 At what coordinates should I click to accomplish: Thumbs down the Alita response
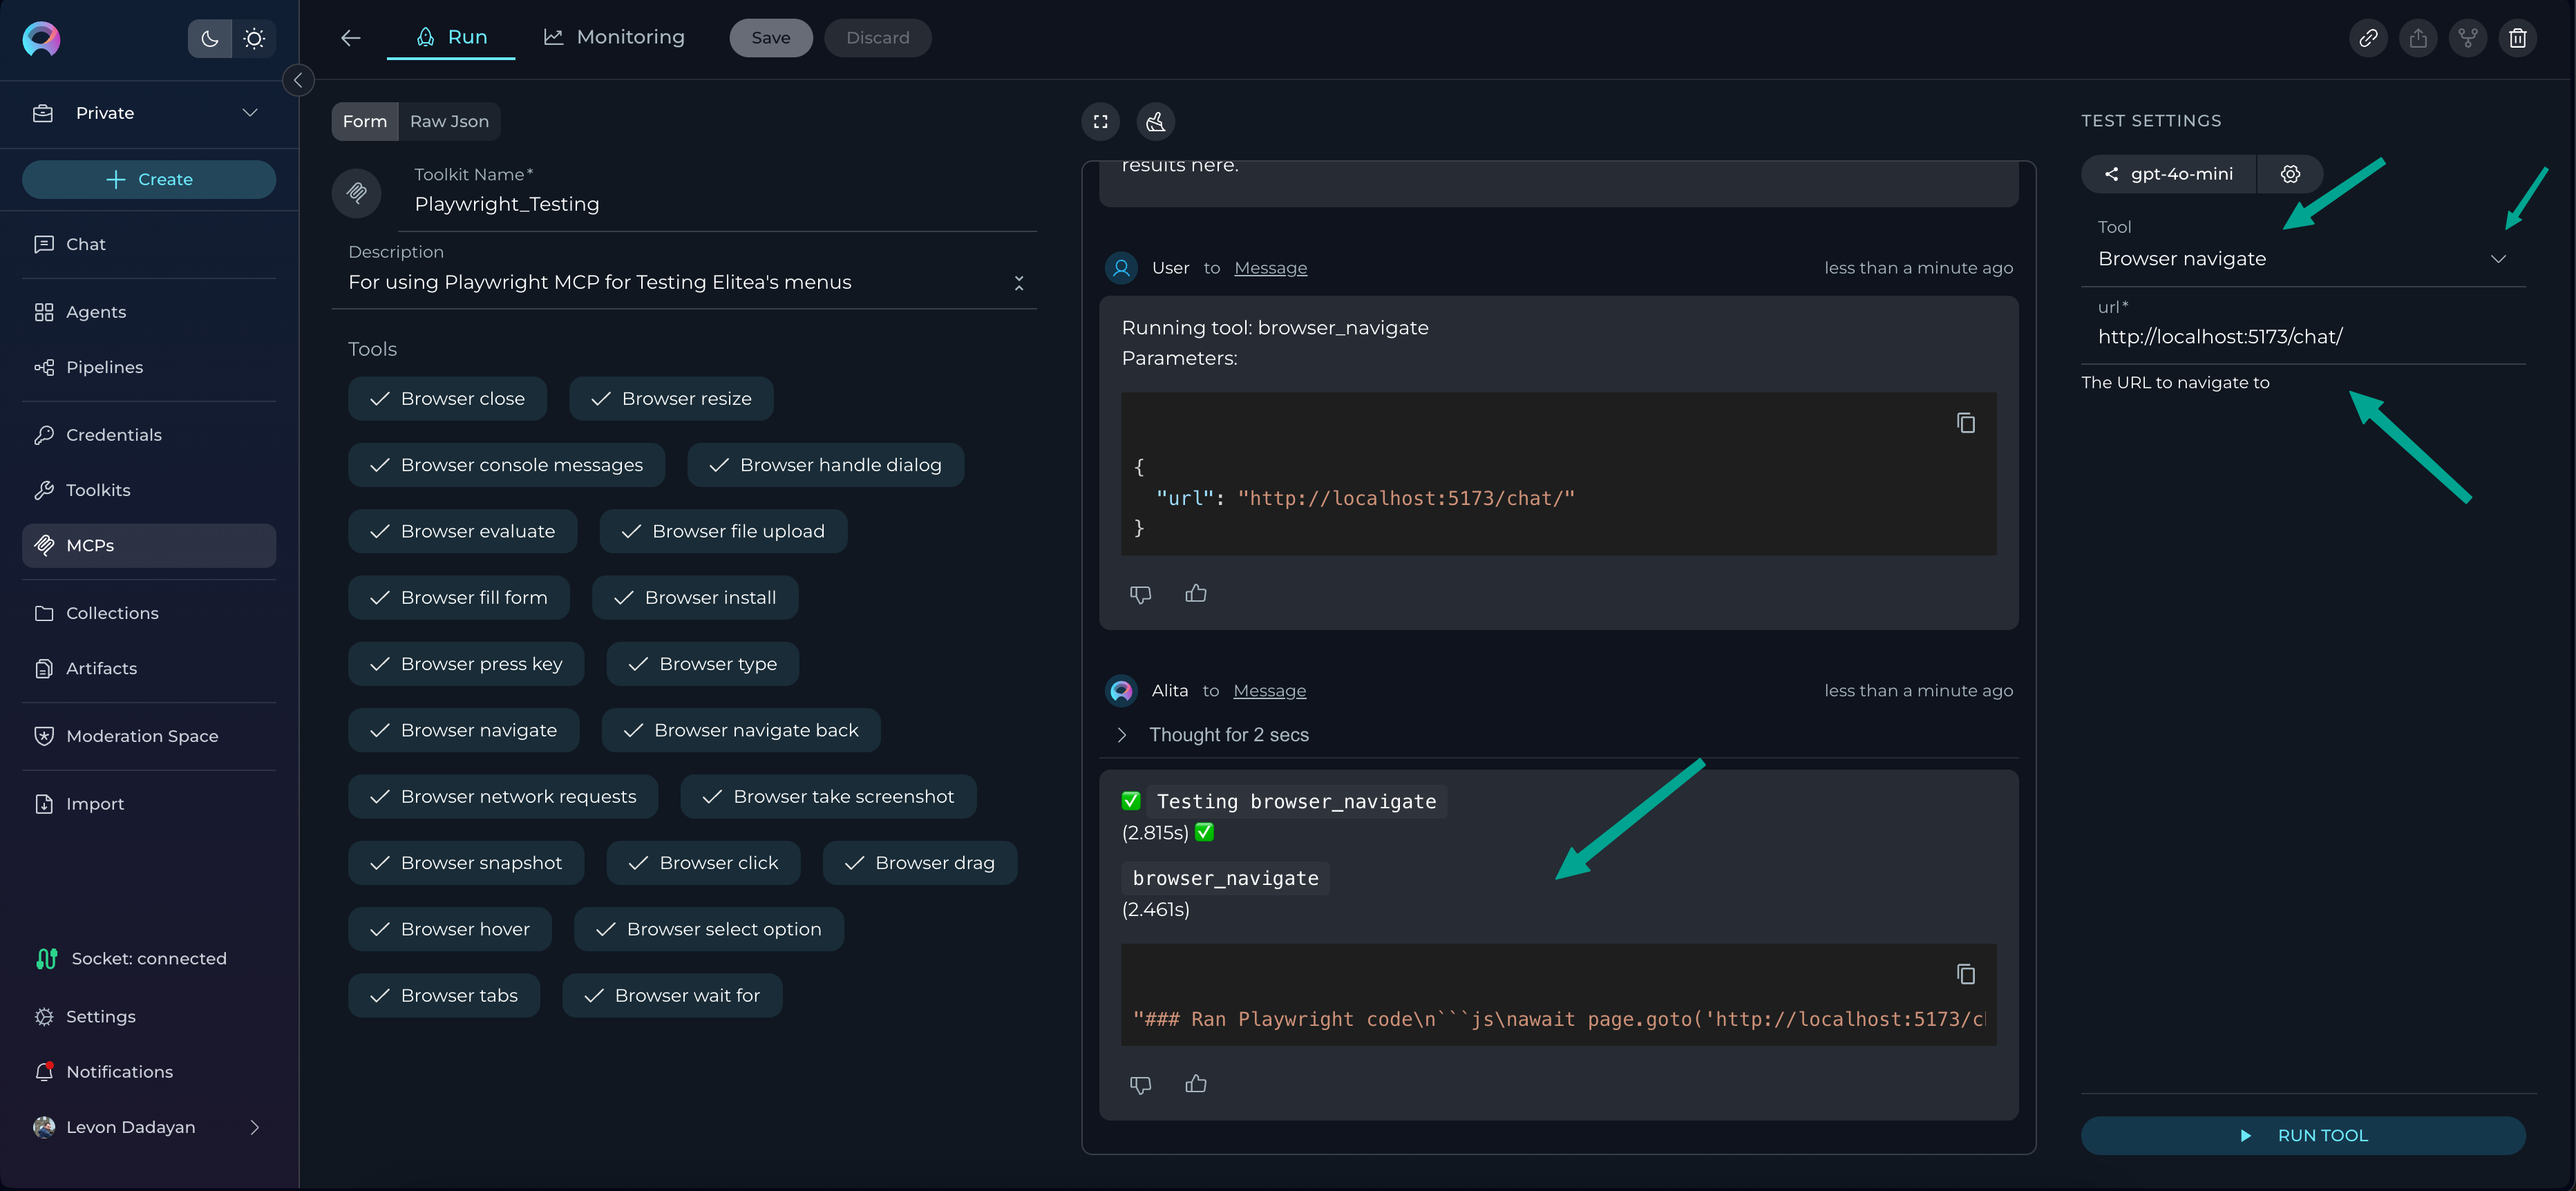point(1140,1085)
